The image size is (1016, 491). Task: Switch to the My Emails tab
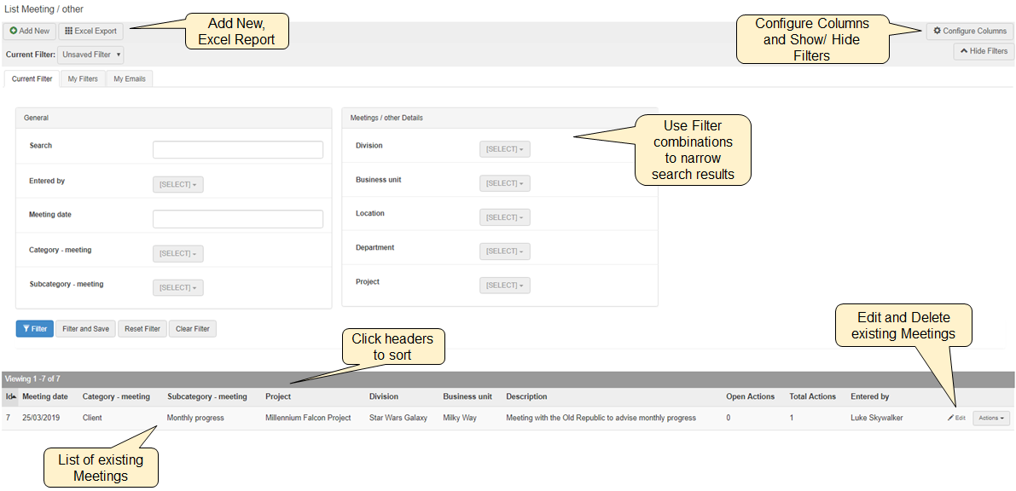[130, 79]
